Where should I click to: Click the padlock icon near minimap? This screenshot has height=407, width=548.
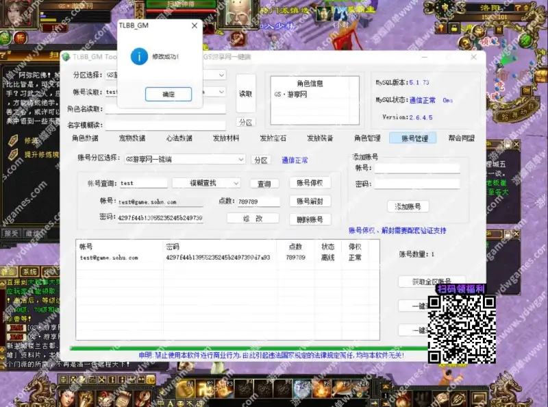454,28
